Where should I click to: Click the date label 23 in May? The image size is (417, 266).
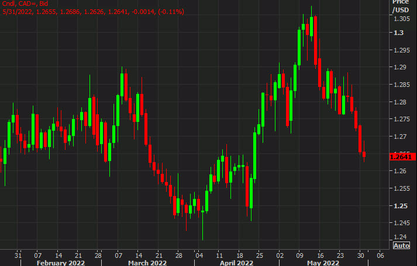pos(340,256)
